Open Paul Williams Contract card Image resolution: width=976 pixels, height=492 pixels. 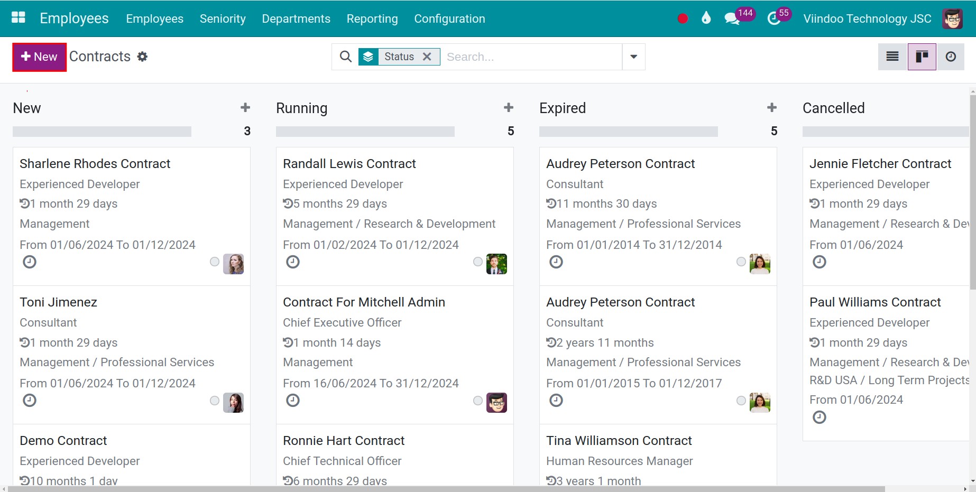(886, 364)
